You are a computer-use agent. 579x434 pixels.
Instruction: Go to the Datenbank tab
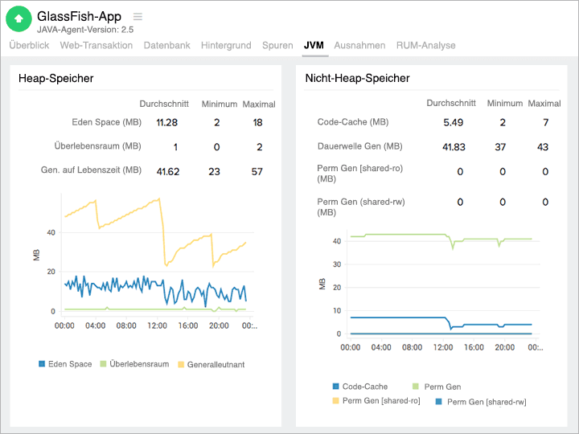[167, 46]
